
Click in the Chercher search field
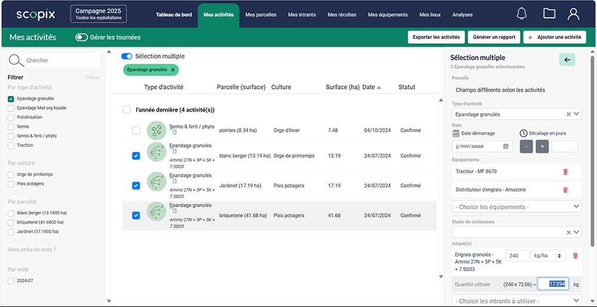click(61, 60)
